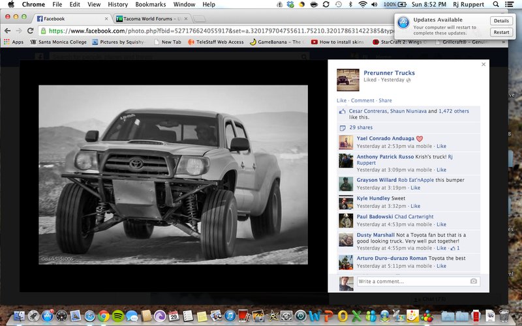Open Safari compass icon in dock

89,316
